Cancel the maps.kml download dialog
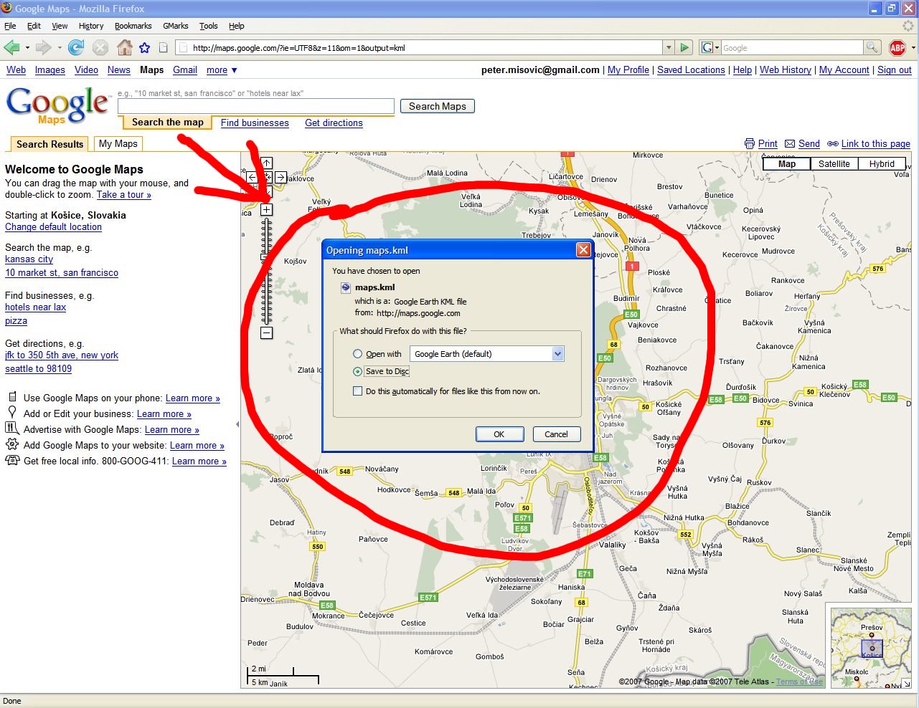919x708 pixels. coord(556,434)
